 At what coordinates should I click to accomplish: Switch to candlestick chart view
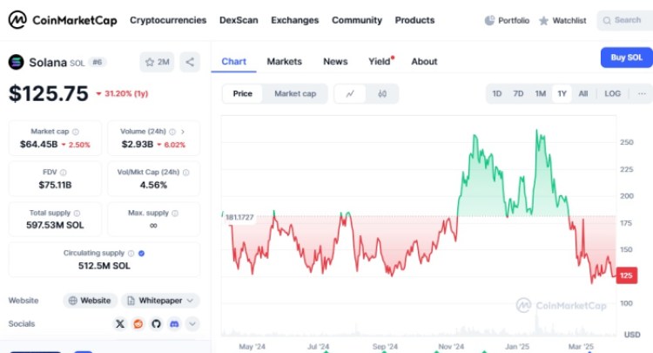click(x=382, y=93)
